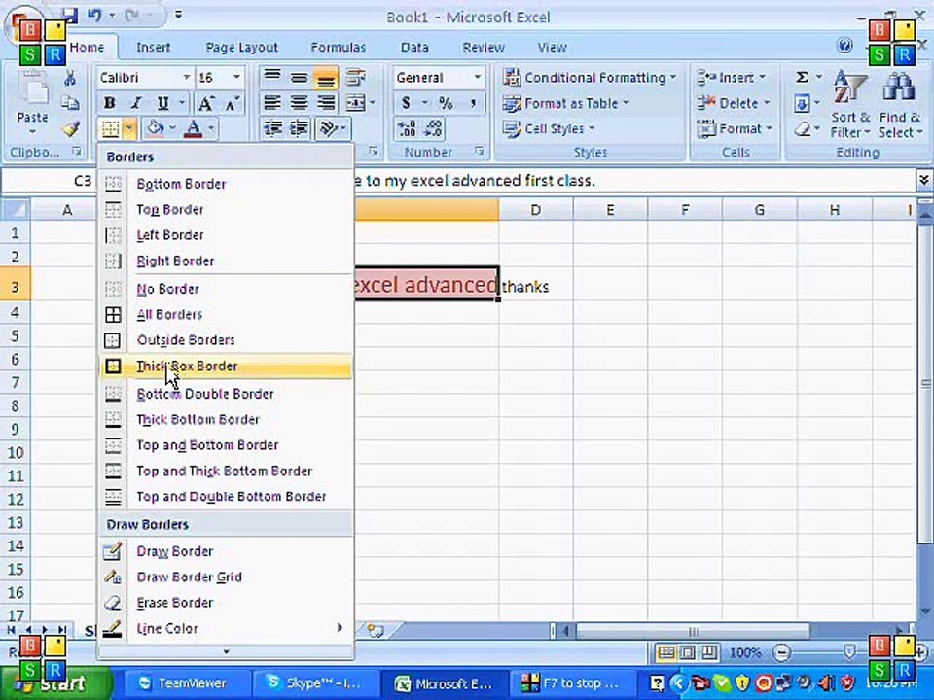This screenshot has height=700, width=934.
Task: Click Increase Decimal icon
Action: tap(407, 128)
